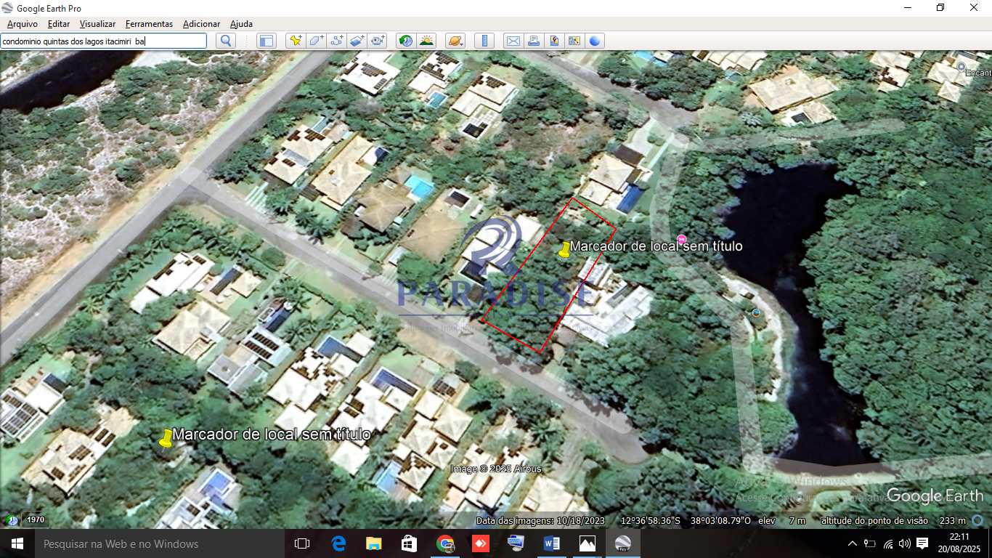Show historical imagery clock icon

pos(405,41)
